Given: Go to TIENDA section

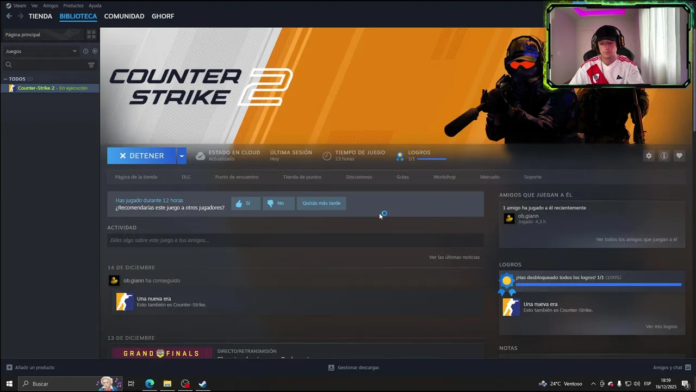Looking at the screenshot, I should [40, 16].
